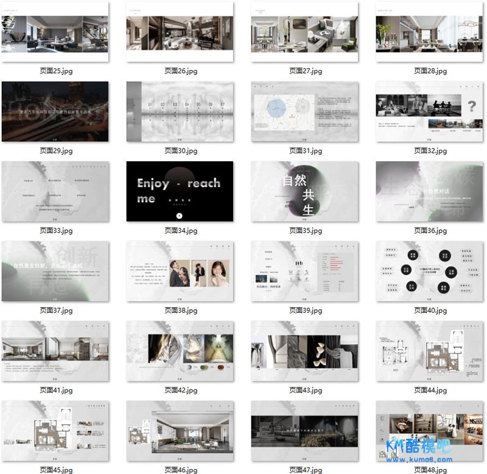Click the question mark slide 页面32.jpg

pos(430,111)
